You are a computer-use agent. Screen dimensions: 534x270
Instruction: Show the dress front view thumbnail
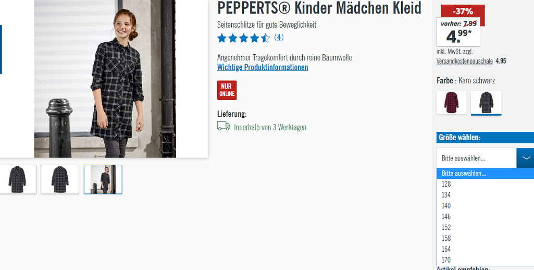17,179
